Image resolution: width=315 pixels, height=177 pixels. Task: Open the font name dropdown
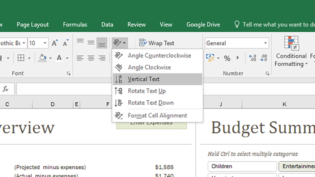coord(24,43)
